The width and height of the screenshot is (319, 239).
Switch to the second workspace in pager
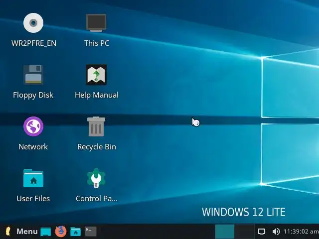(244, 232)
